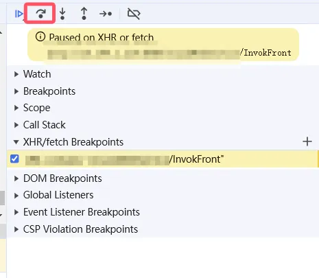Image resolution: width=319 pixels, height=278 pixels.
Task: Select the highlighted InvokFront breakpoint row
Action: (163, 159)
